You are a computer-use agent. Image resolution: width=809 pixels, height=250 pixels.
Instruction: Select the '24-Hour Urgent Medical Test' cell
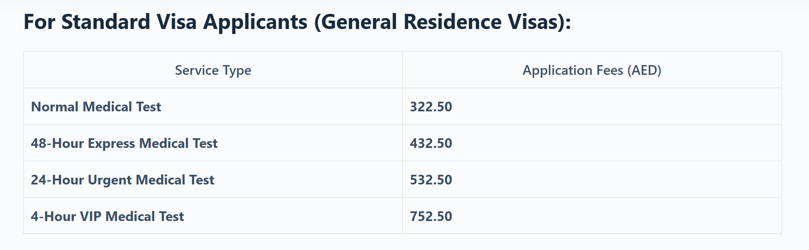point(122,180)
